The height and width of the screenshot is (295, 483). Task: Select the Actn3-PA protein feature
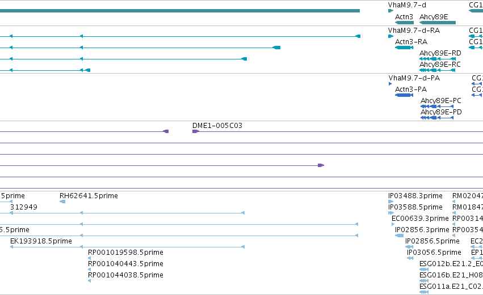pyautogui.click(x=404, y=95)
